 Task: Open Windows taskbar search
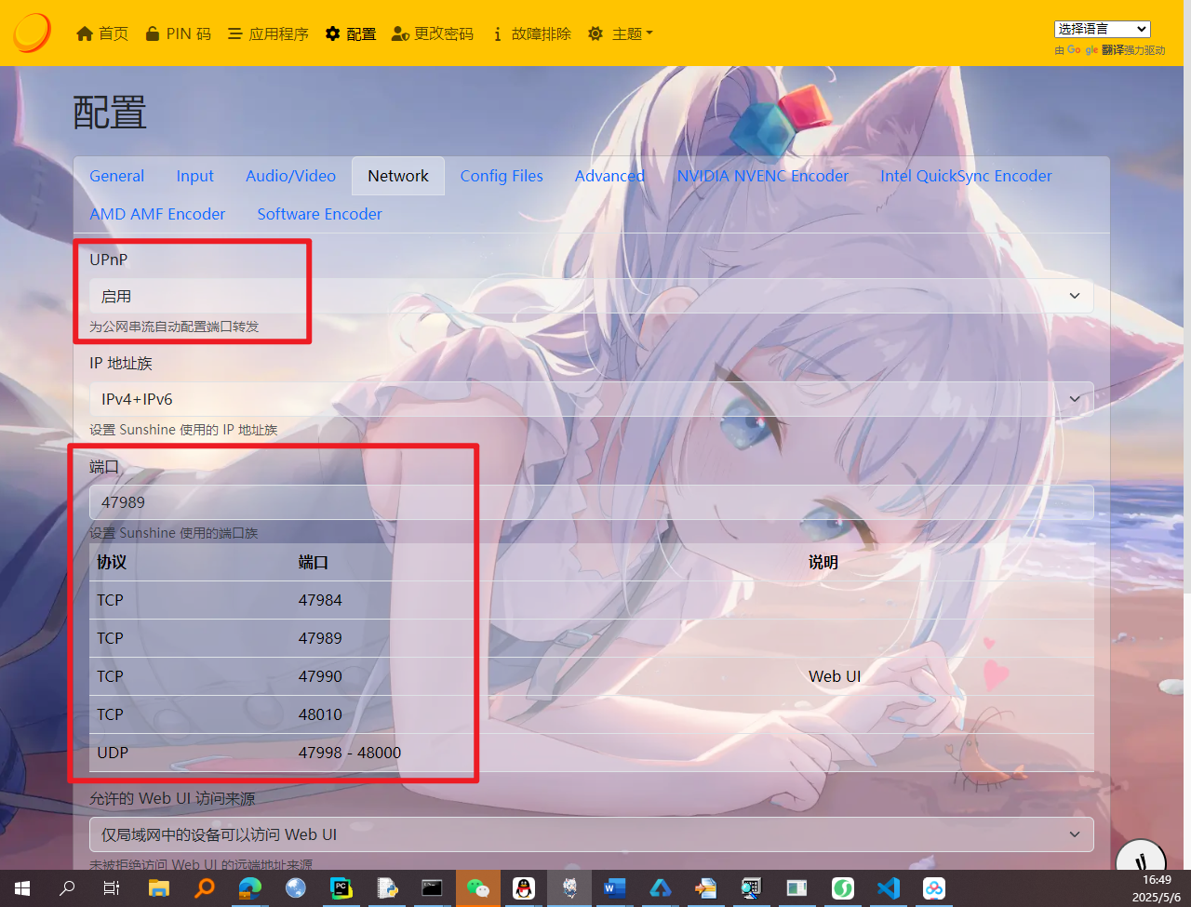tap(67, 888)
